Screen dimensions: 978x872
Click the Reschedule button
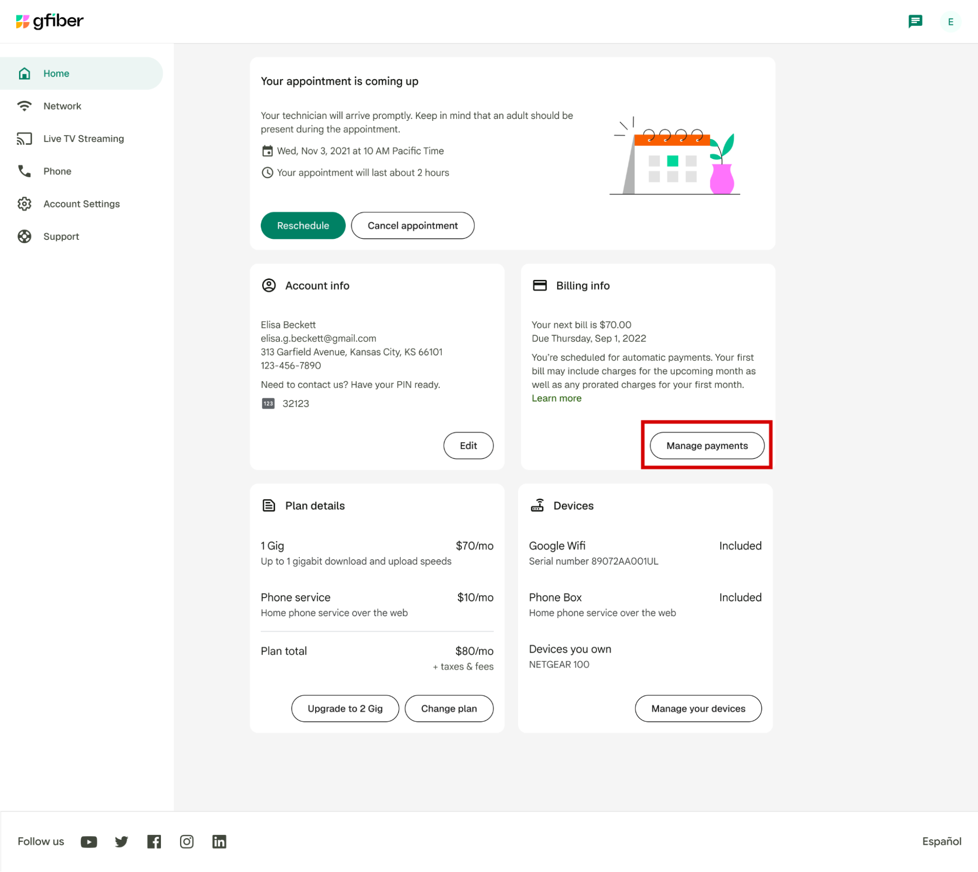(x=303, y=226)
